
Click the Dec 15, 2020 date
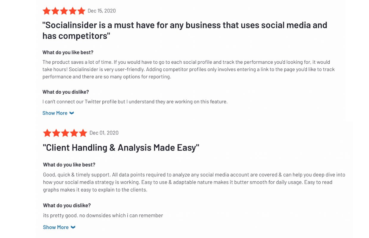(102, 11)
